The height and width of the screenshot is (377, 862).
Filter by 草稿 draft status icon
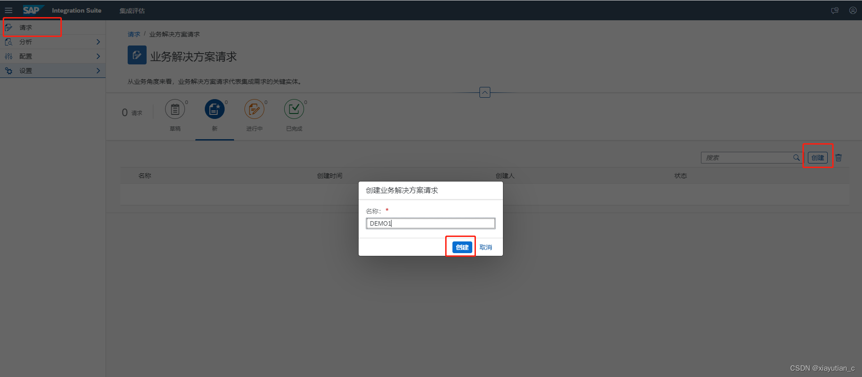pyautogui.click(x=175, y=109)
